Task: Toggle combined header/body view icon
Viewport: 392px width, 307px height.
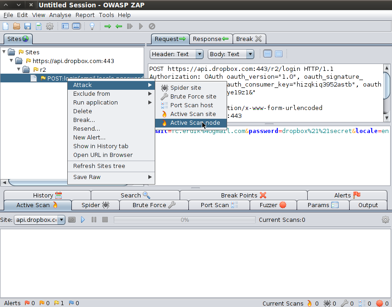Action: coord(279,54)
